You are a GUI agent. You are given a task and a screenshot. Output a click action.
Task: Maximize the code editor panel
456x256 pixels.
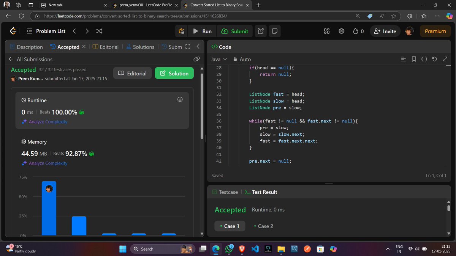coord(445,59)
